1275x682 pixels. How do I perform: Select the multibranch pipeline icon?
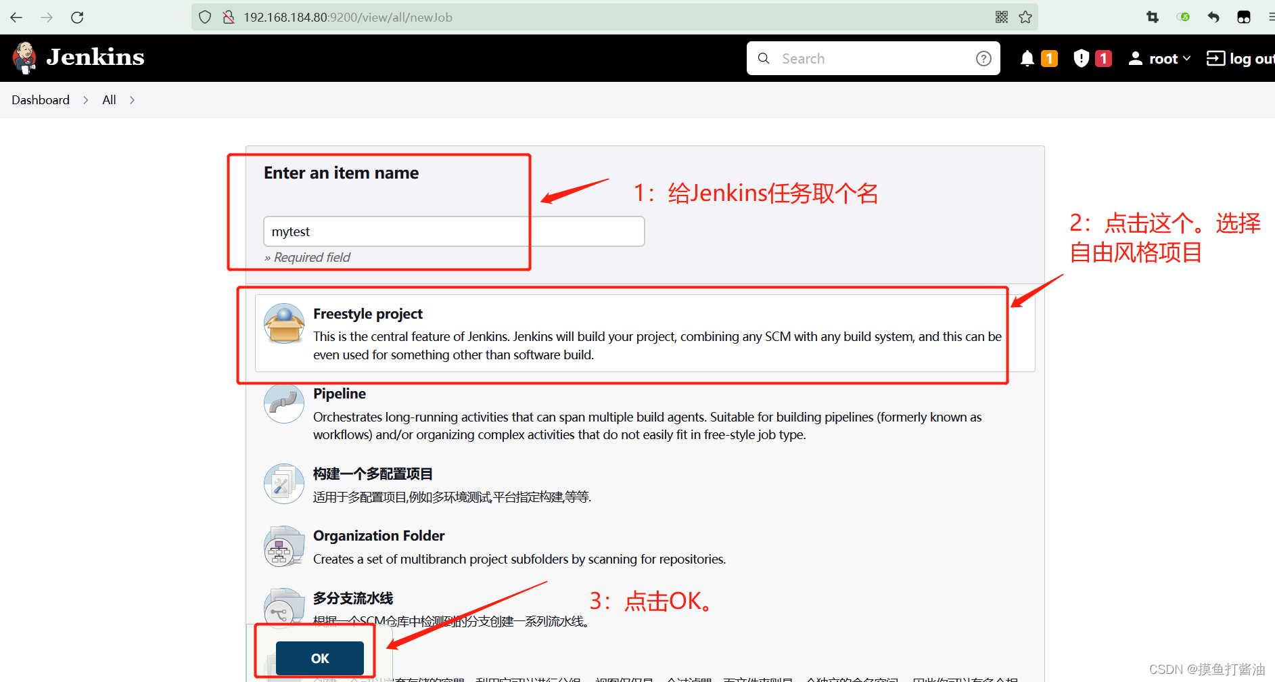[x=284, y=608]
